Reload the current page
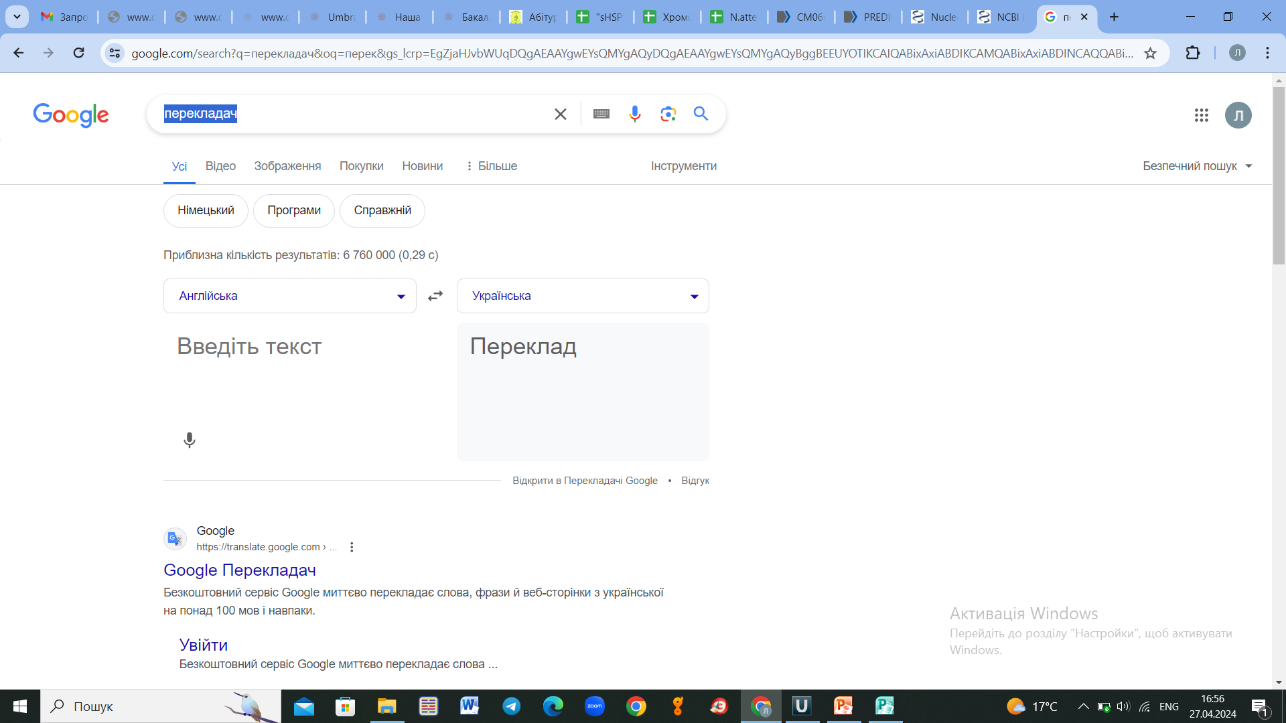The image size is (1286, 723). click(x=79, y=53)
